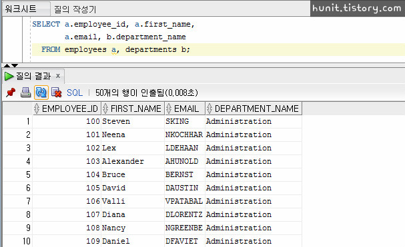Select the 질의 결과 tab
Image resolution: width=405 pixels, height=247 pixels.
pos(33,76)
